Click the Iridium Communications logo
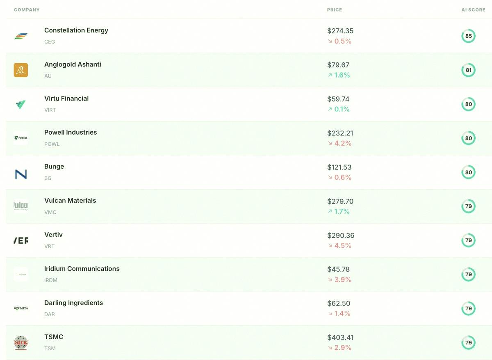492x360 pixels. [x=21, y=275]
